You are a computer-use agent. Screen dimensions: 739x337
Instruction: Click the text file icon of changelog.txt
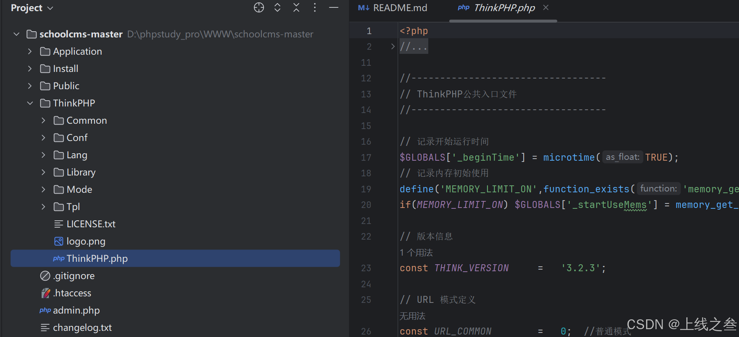point(45,328)
